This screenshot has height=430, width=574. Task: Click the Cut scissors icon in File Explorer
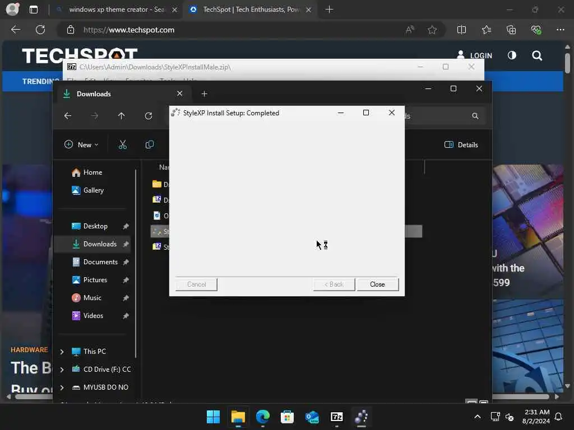coord(123,145)
